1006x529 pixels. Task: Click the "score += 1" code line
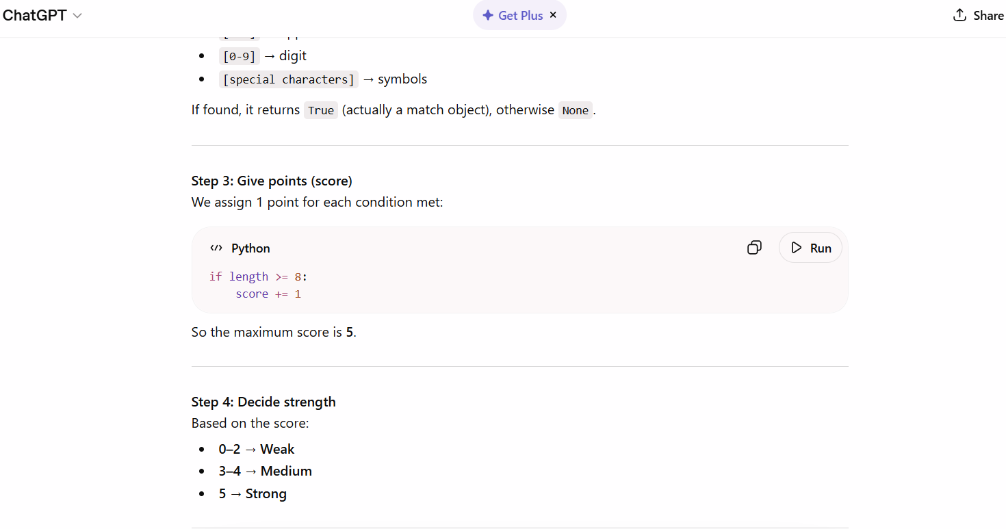(x=268, y=294)
